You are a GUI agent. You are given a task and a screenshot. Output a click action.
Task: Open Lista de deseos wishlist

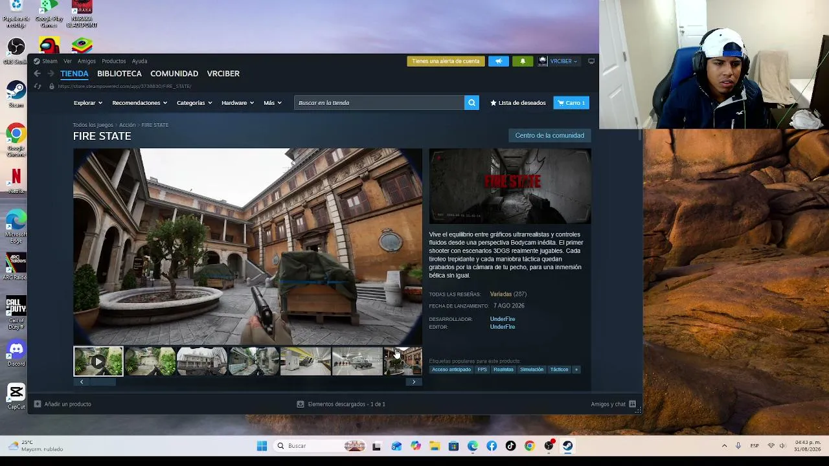[517, 103]
